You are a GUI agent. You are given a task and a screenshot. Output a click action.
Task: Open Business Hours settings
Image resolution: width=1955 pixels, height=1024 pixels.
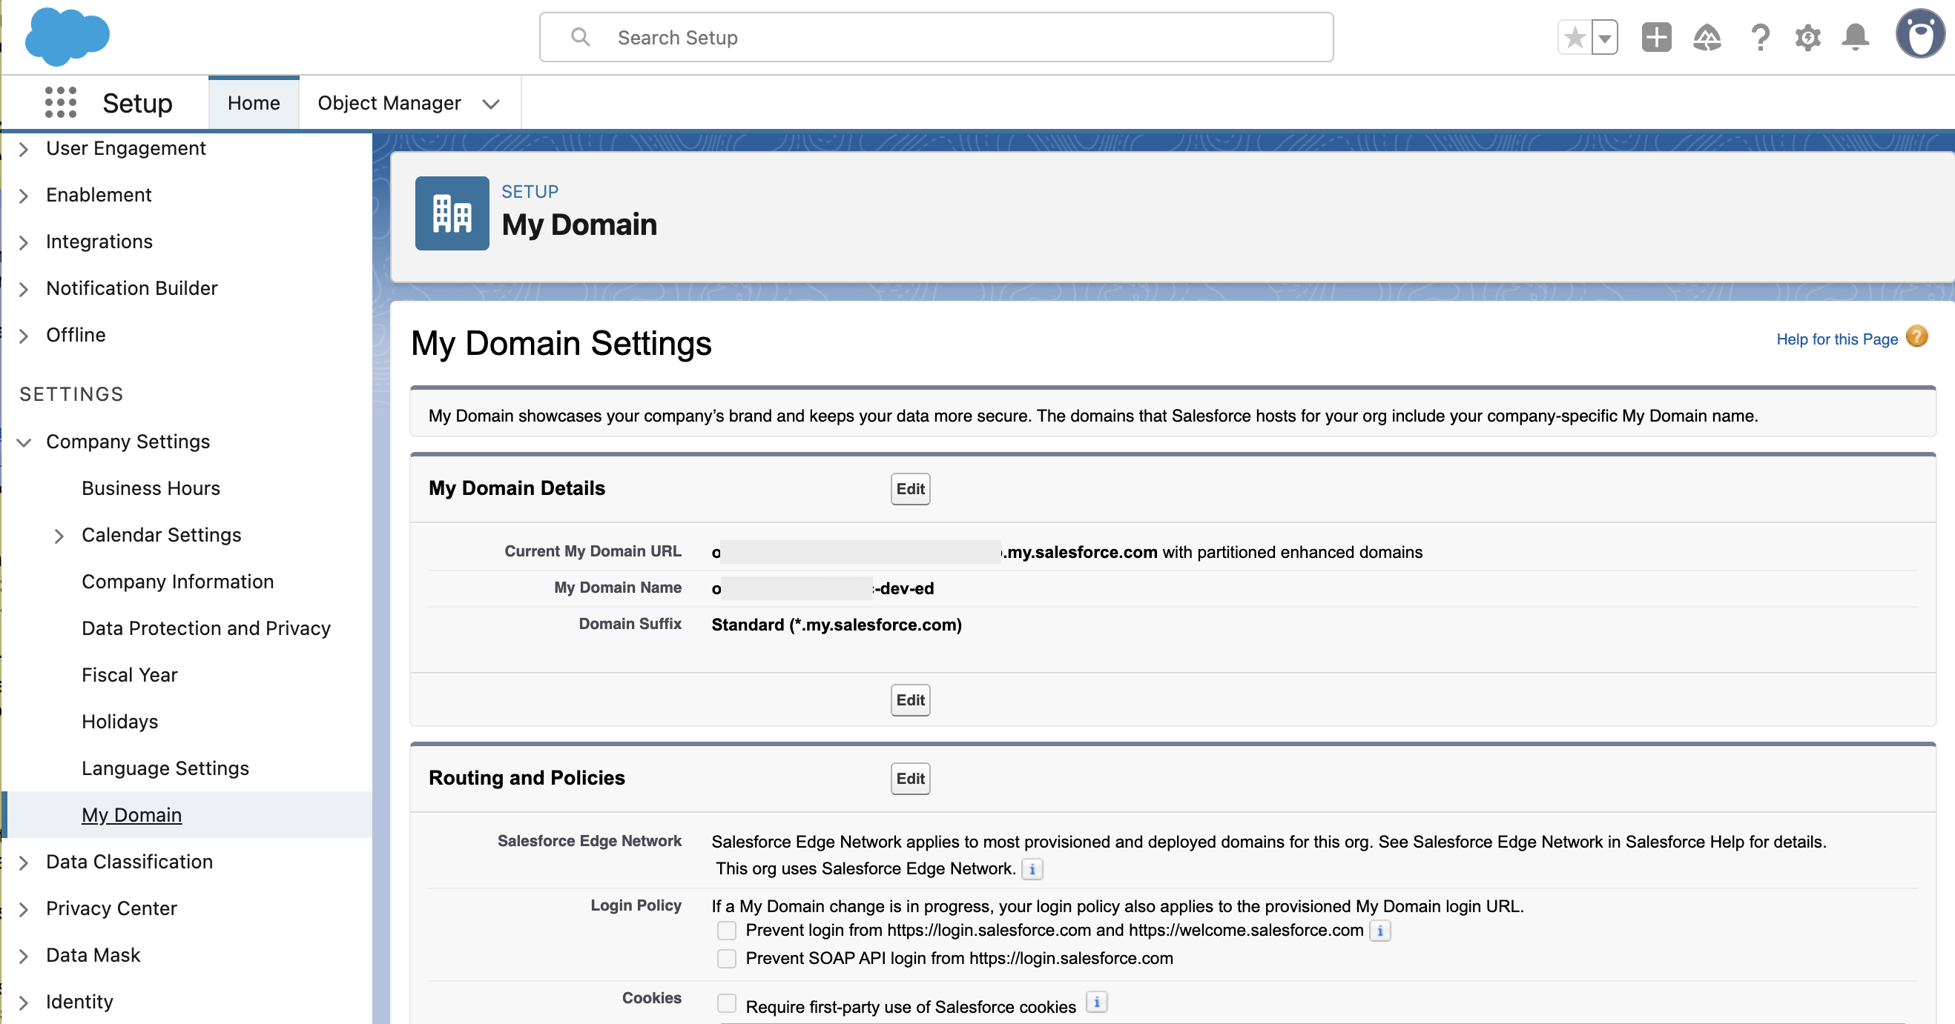pyautogui.click(x=151, y=488)
